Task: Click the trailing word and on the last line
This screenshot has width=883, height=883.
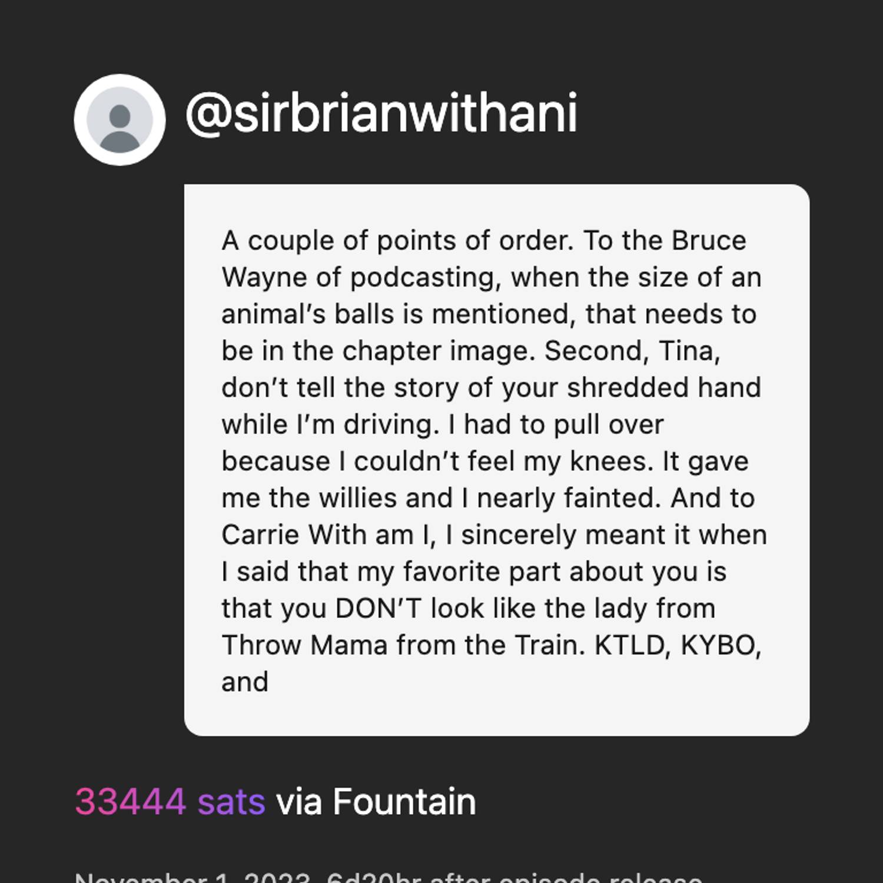Action: [x=244, y=682]
